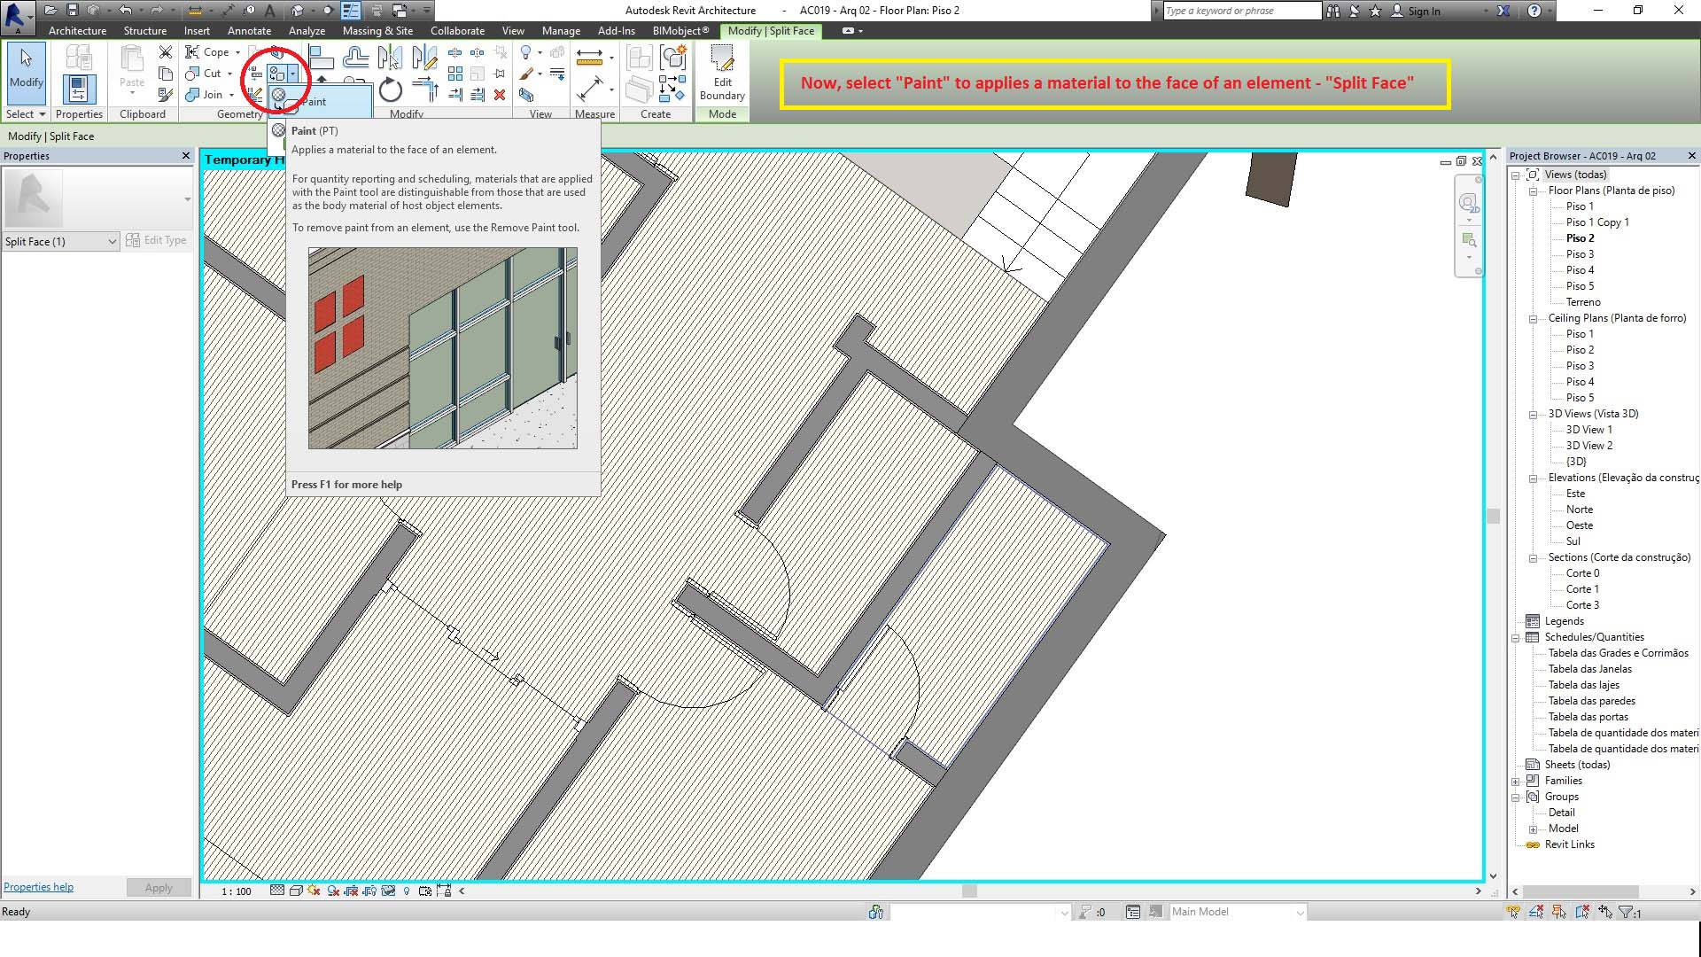Collapse the Floor Plans tree node

pos(1533,191)
